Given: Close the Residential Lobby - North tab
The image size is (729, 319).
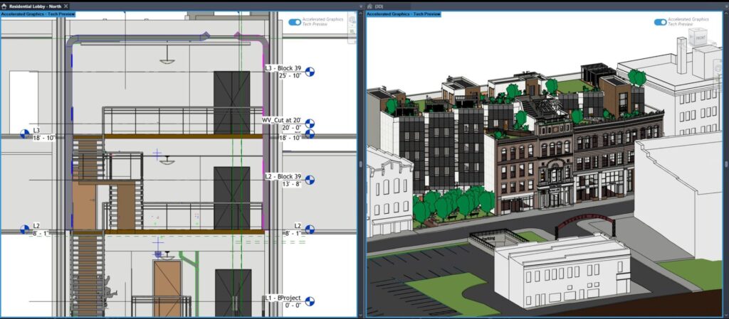Looking at the screenshot, I should (x=66, y=6).
